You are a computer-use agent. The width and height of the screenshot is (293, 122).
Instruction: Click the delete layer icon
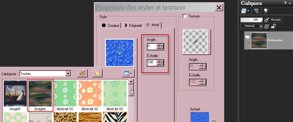256,11
